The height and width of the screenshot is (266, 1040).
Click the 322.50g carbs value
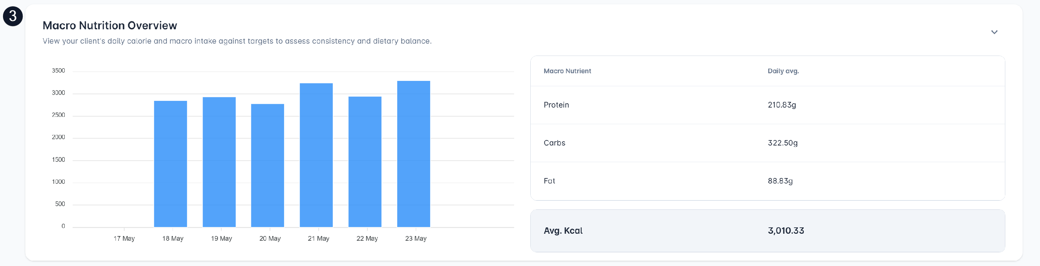782,143
